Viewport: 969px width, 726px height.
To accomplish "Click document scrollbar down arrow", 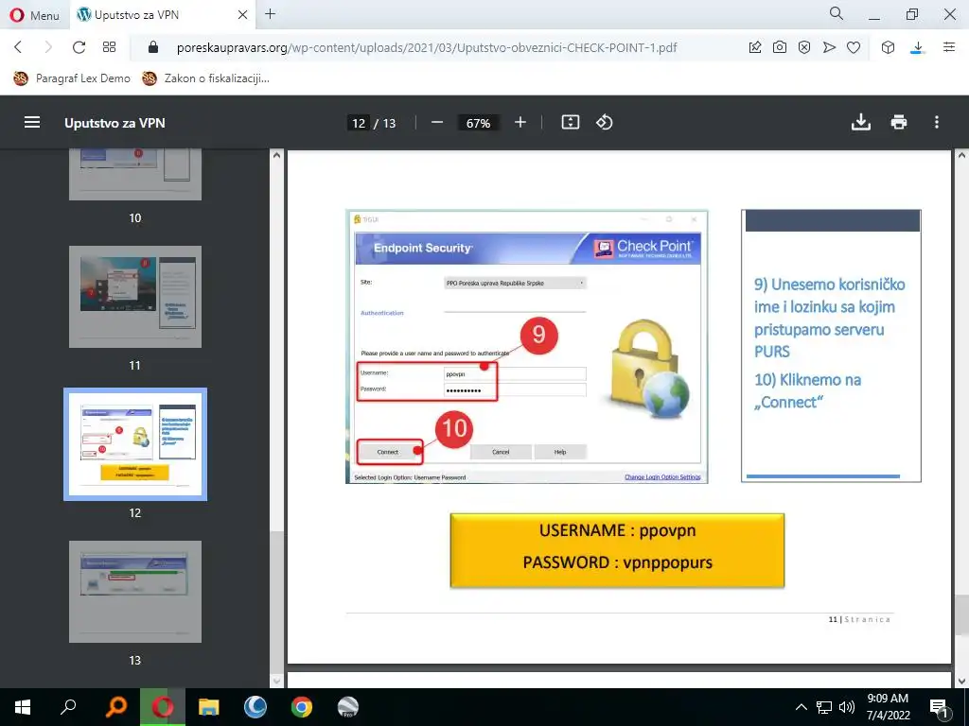I will pos(961,681).
